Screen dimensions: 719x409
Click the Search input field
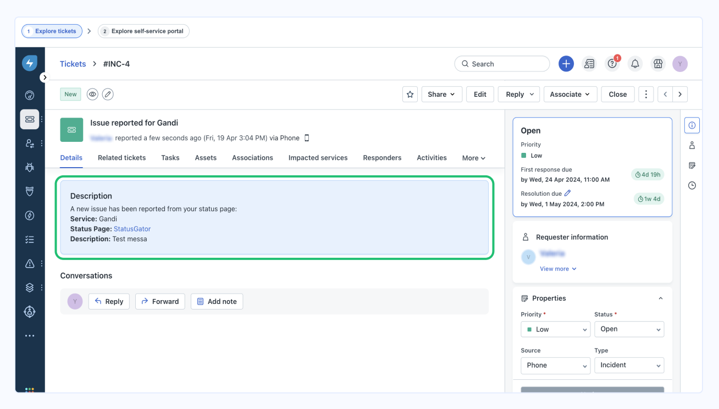point(502,64)
